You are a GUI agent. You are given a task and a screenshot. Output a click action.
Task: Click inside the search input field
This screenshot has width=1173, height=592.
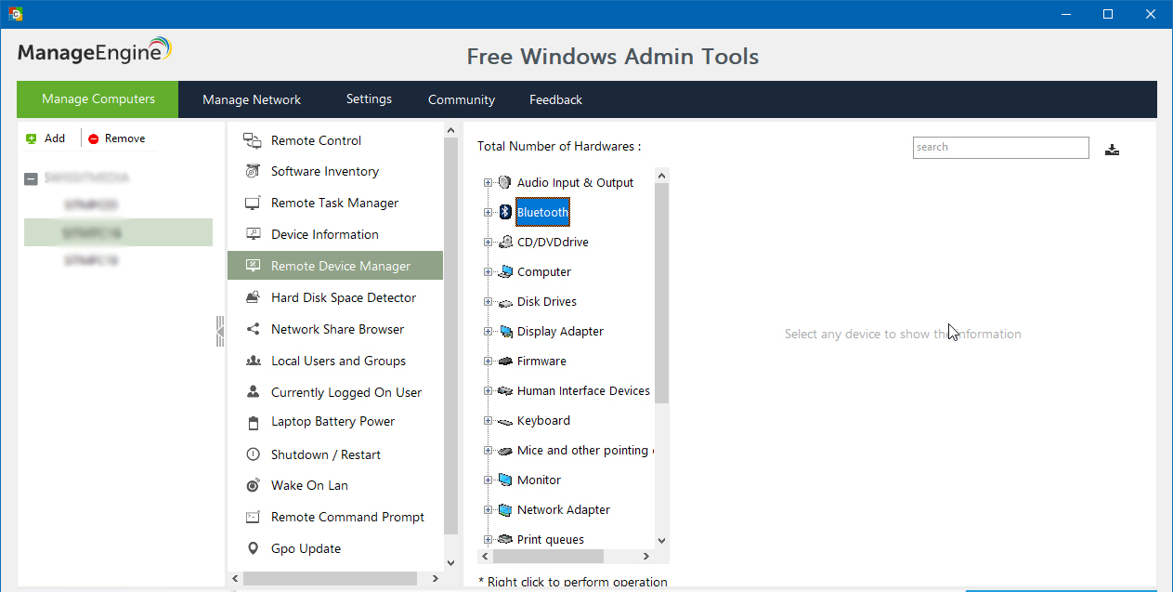tap(1000, 148)
